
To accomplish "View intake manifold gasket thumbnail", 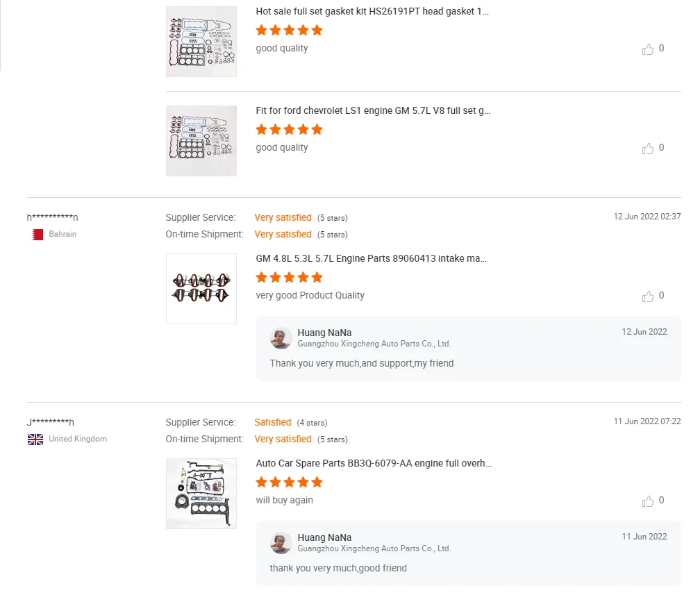I will click(x=201, y=289).
